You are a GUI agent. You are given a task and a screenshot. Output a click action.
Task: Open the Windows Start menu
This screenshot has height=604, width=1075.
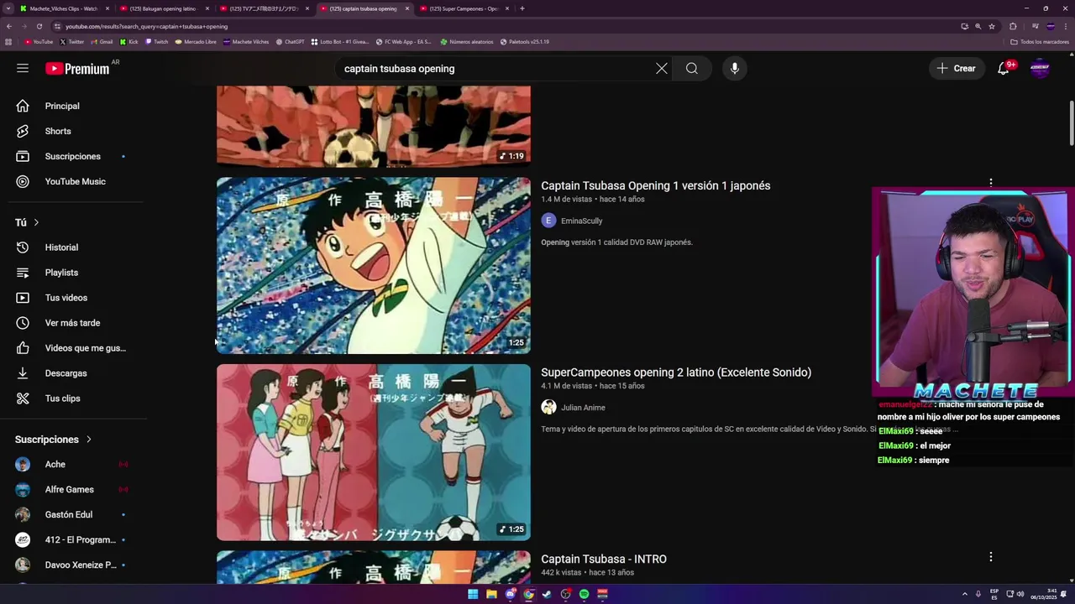coord(473,594)
